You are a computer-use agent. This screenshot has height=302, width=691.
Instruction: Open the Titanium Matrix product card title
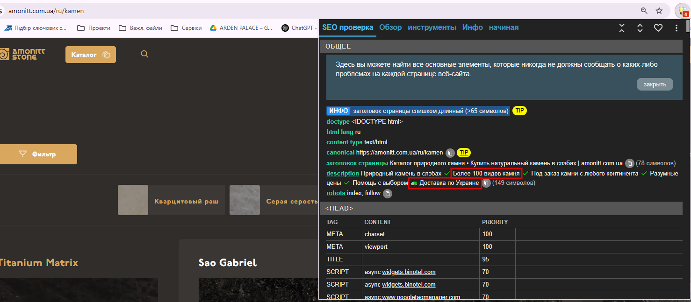(x=38, y=263)
